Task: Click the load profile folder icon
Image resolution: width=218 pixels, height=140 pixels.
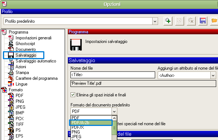Action: (214, 21)
